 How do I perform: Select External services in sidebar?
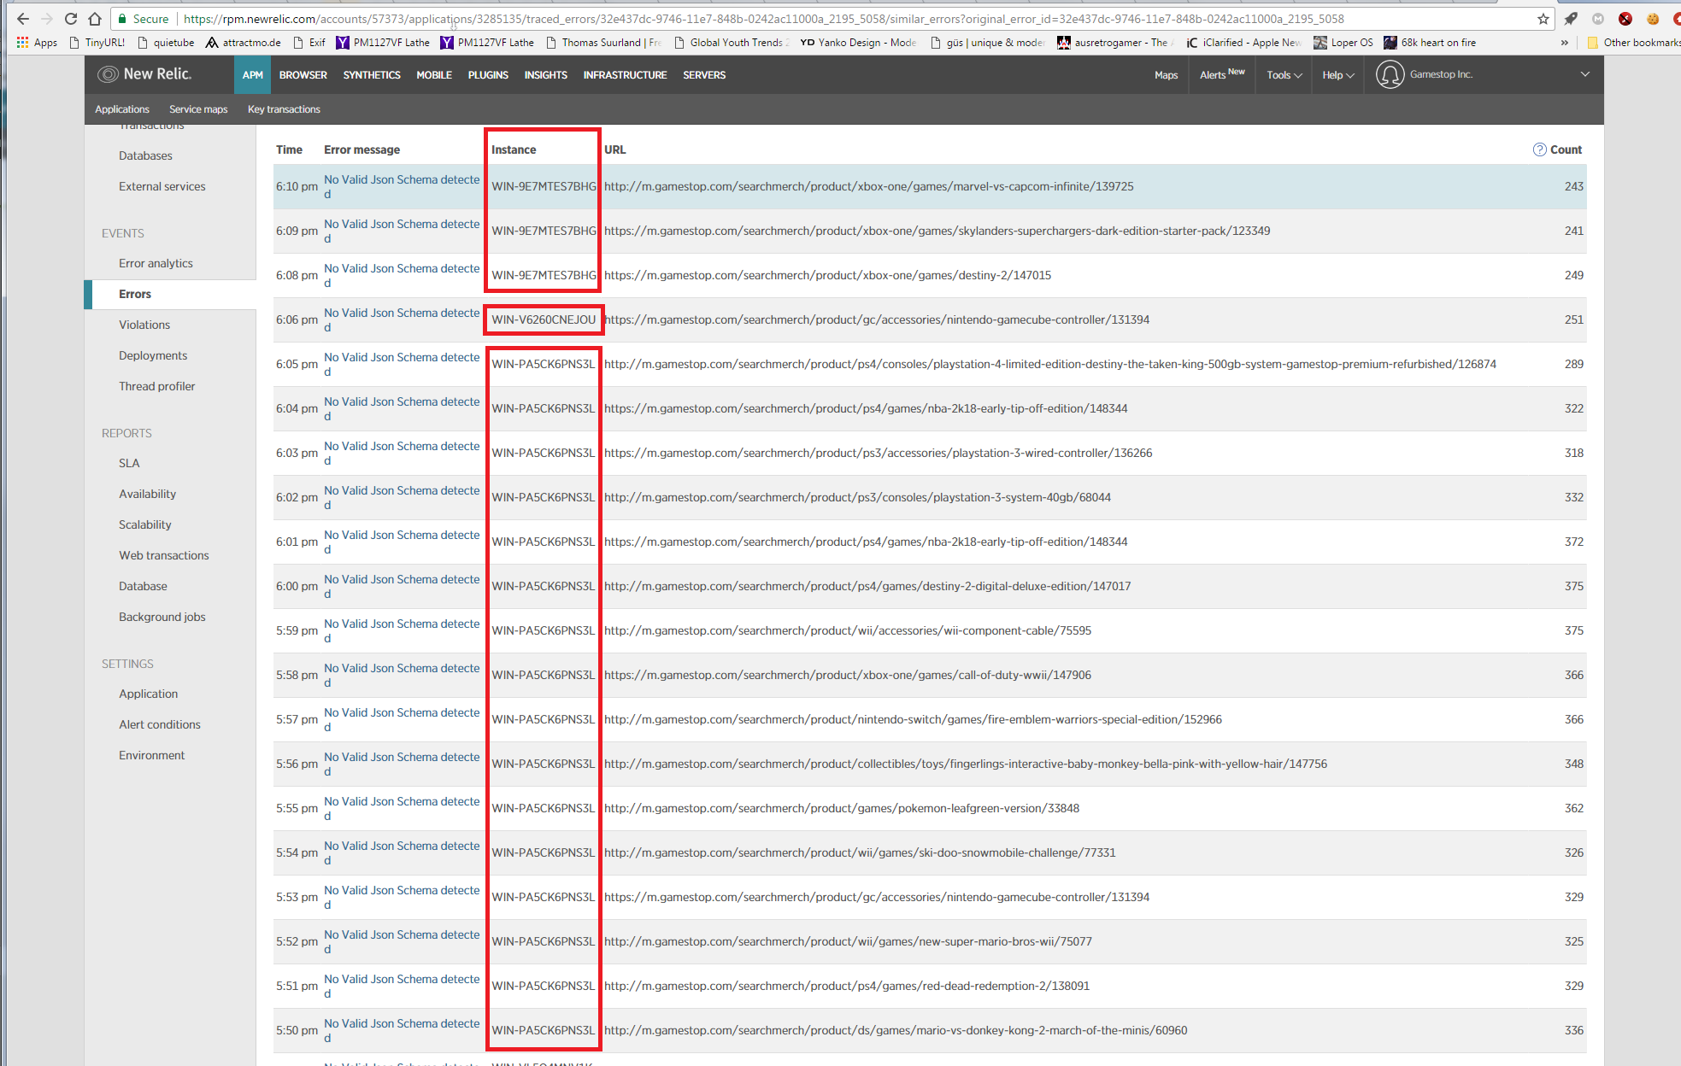[x=162, y=186]
